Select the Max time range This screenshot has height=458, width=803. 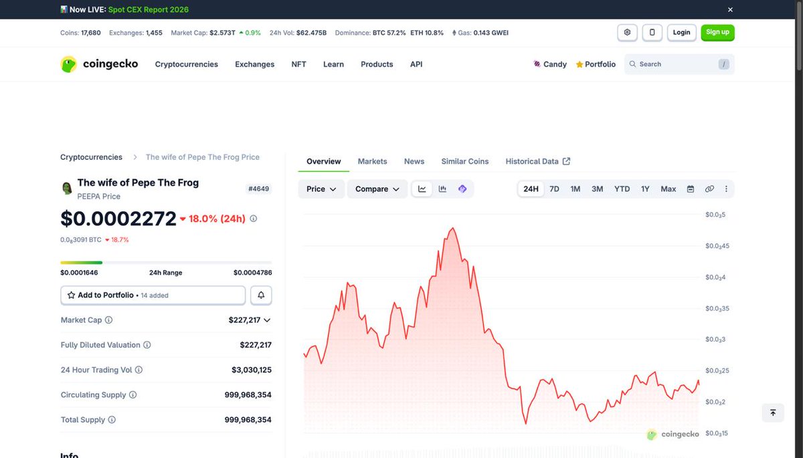point(668,189)
